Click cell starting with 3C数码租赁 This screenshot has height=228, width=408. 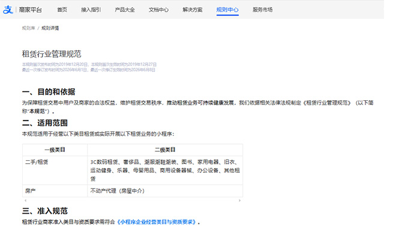(165, 170)
